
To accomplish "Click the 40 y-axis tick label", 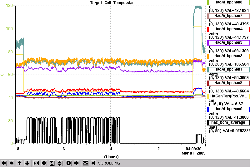I will (10, 98).
